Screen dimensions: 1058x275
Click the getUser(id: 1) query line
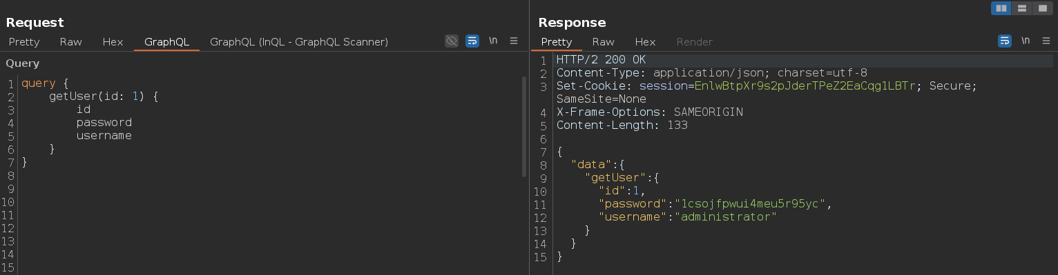click(x=104, y=96)
